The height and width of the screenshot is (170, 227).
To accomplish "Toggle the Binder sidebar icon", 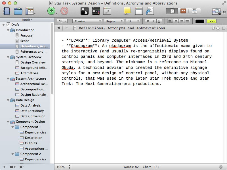I will click(x=7, y=11).
